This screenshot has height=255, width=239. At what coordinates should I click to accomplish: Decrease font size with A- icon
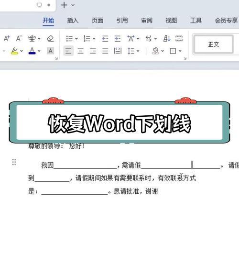pyautogui.click(x=19, y=39)
